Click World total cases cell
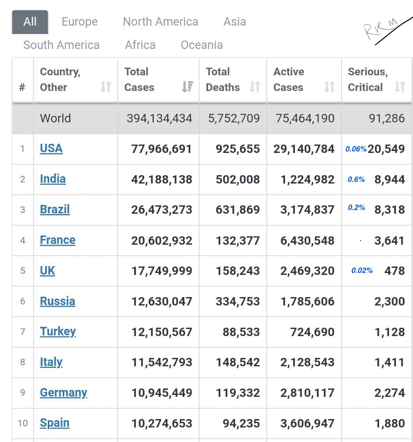Image resolution: width=413 pixels, height=442 pixels. [159, 119]
